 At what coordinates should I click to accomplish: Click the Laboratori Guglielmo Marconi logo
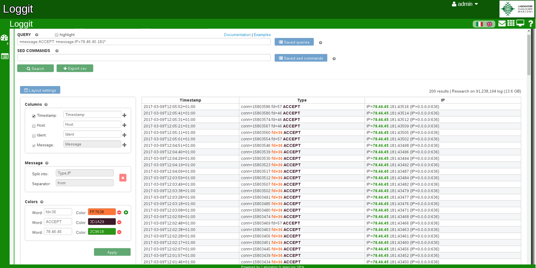[517, 9]
